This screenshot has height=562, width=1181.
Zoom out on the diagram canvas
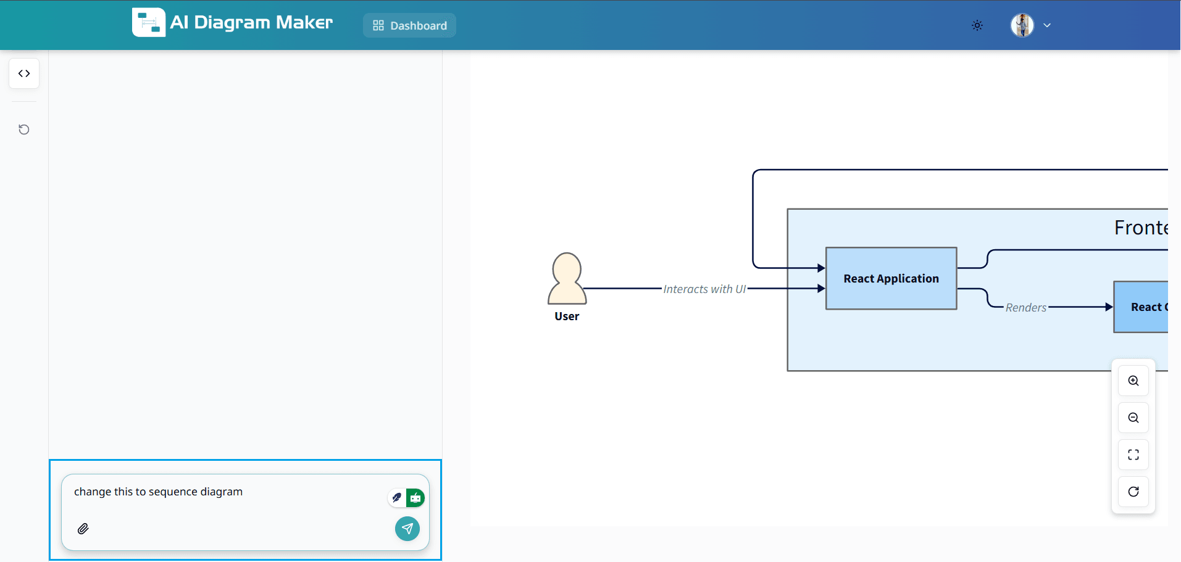(1133, 418)
